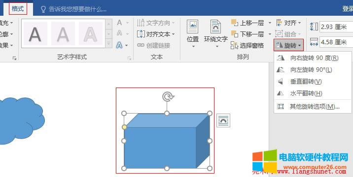Open the 艺术字样式 dialog launcher
The width and height of the screenshot is (353, 177).
129,58
